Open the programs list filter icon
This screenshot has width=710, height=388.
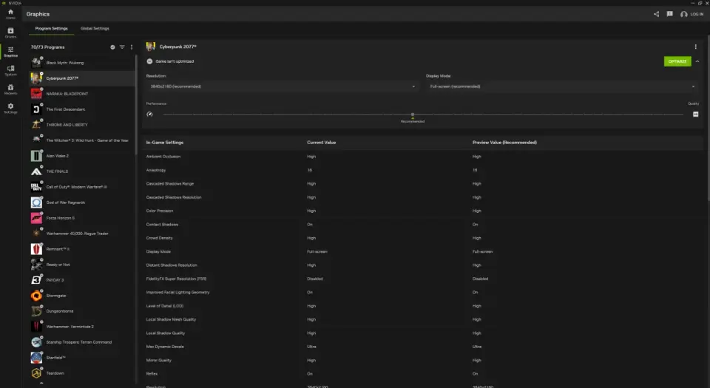pos(122,47)
